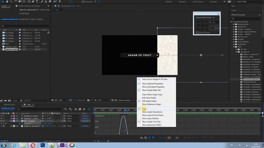
Task: Collapse layer 3 BG jpg properties
Action: pos(12,121)
